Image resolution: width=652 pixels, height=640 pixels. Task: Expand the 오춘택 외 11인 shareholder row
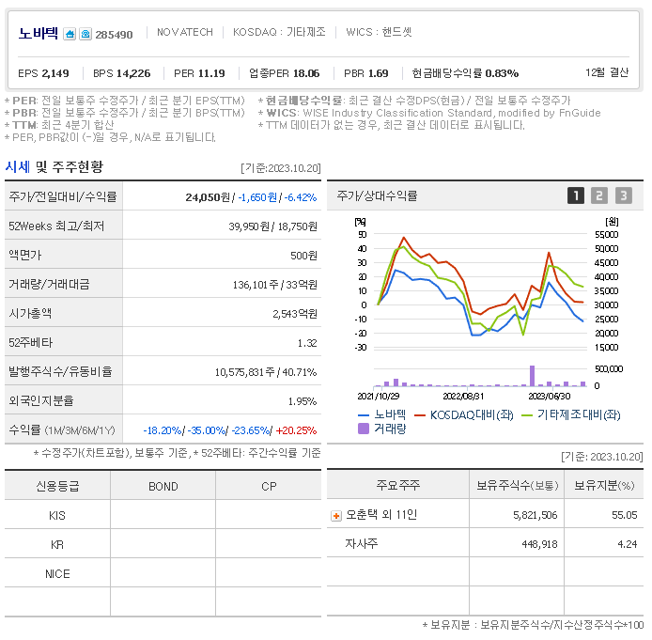click(336, 516)
